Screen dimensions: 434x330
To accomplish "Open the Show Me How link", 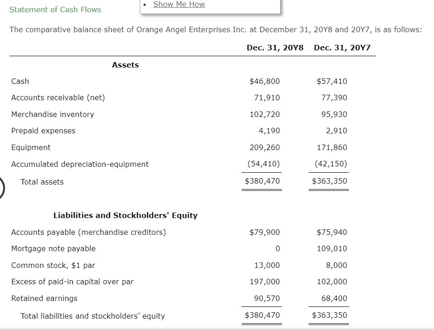I will click(179, 5).
